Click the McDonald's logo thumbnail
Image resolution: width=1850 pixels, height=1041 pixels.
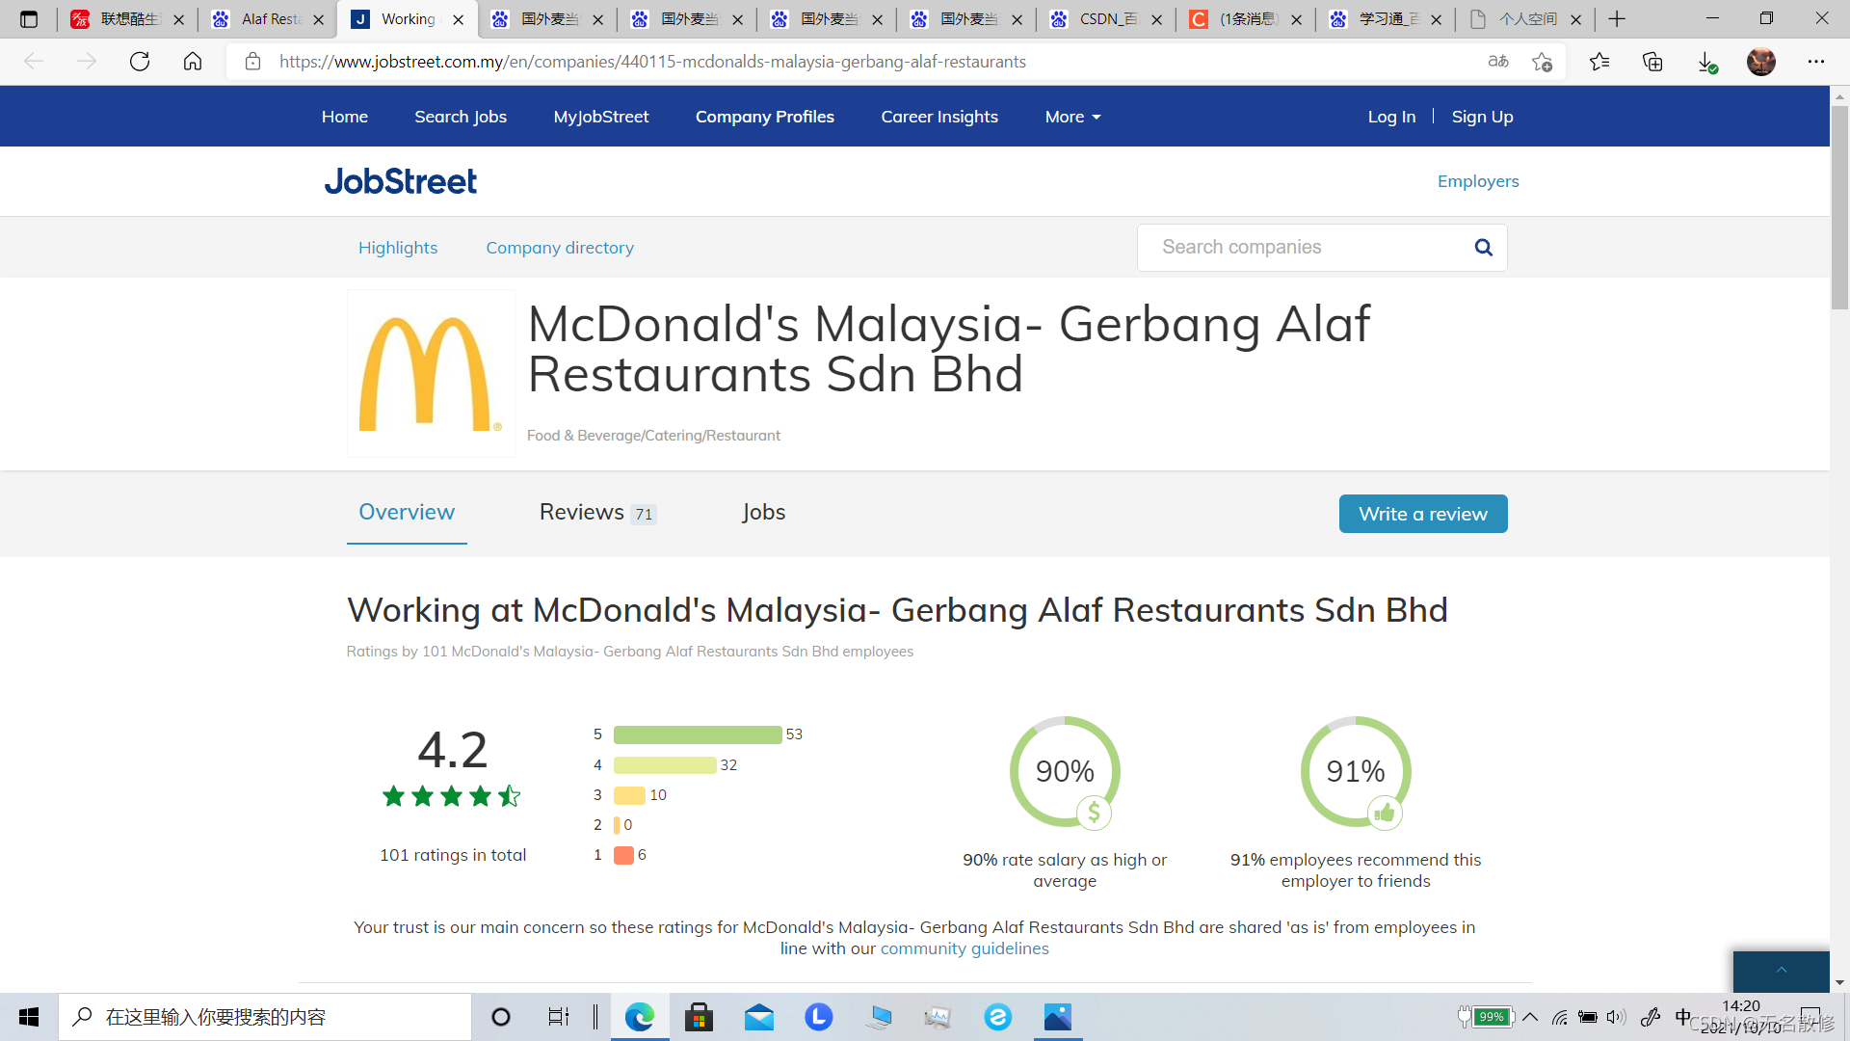point(431,374)
